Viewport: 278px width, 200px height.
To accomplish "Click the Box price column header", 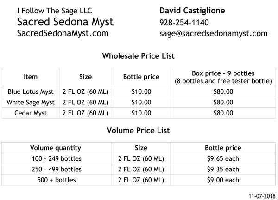I will (223, 77).
